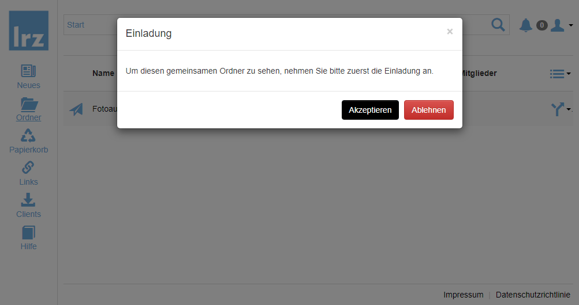Open the Links chain icon
Image resolution: width=579 pixels, height=305 pixels.
pyautogui.click(x=28, y=167)
